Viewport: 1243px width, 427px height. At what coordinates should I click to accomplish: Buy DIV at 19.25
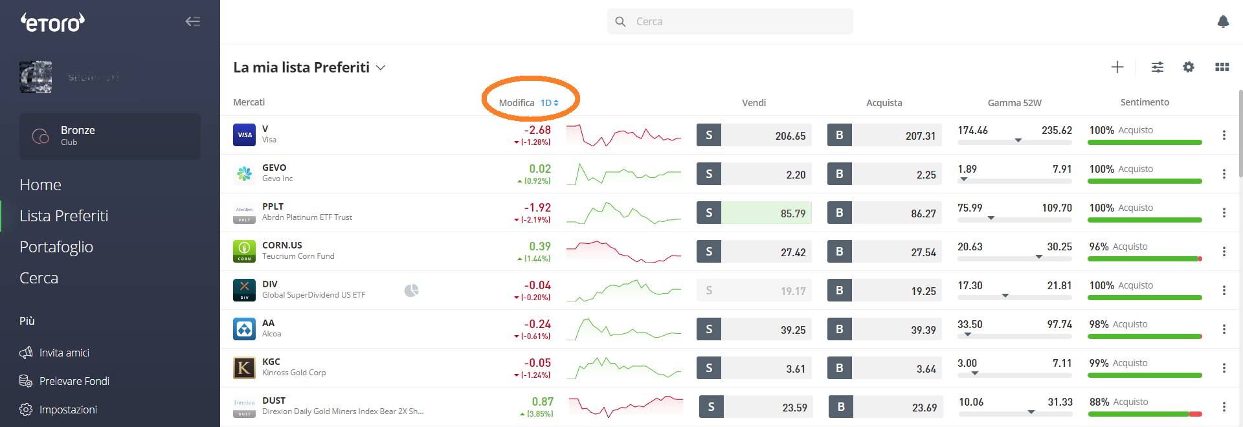pos(884,290)
